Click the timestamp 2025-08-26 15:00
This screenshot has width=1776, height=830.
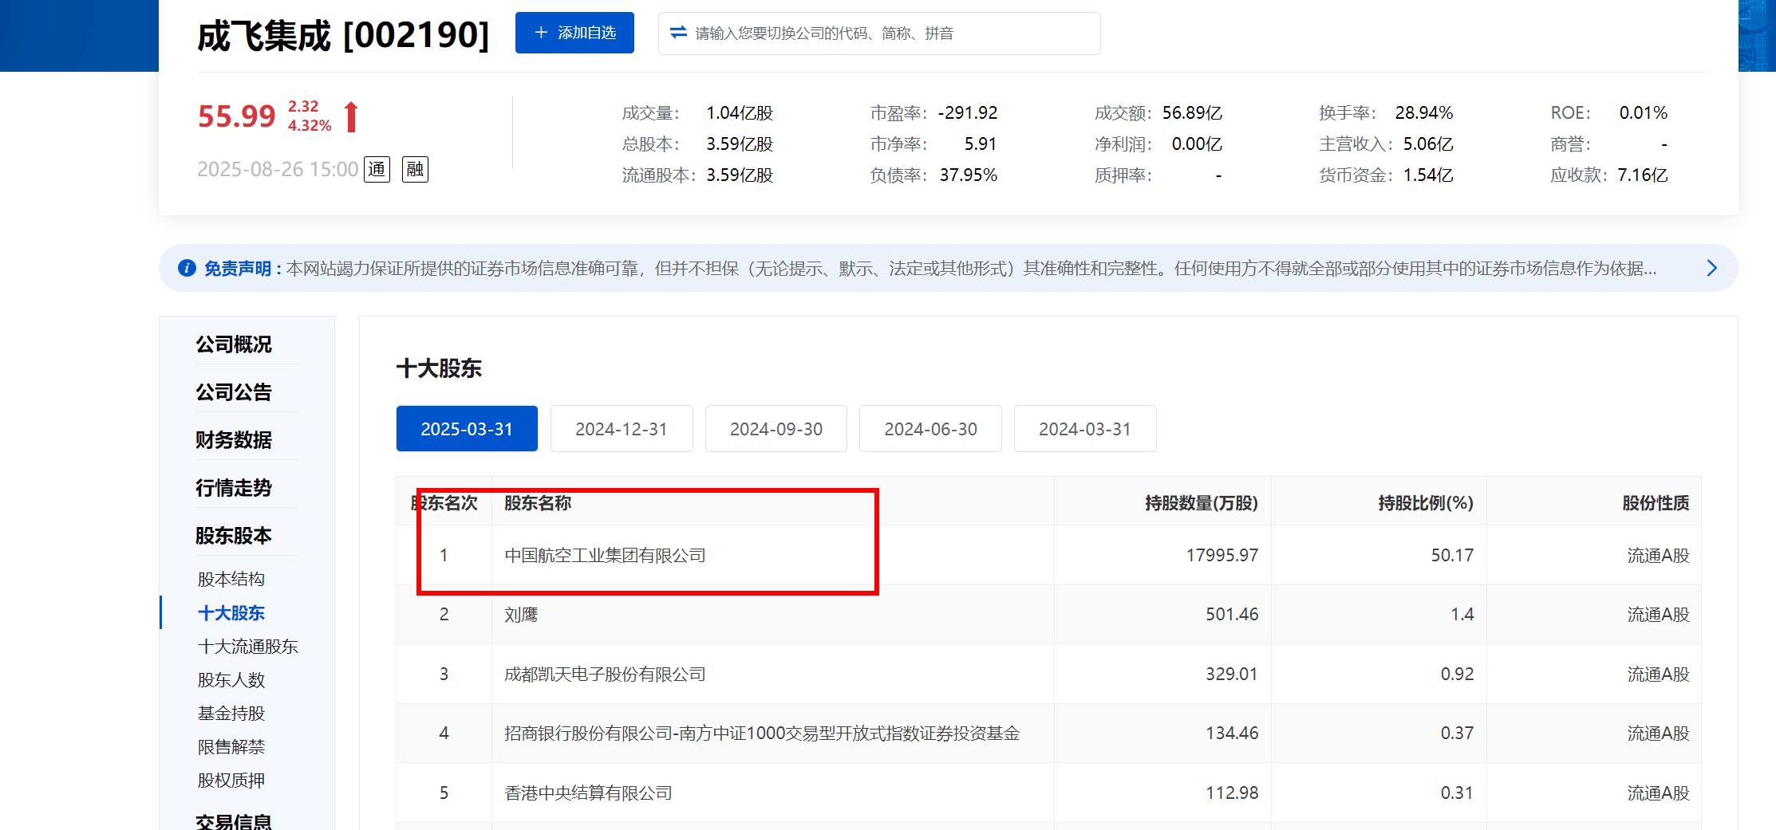pos(278,169)
